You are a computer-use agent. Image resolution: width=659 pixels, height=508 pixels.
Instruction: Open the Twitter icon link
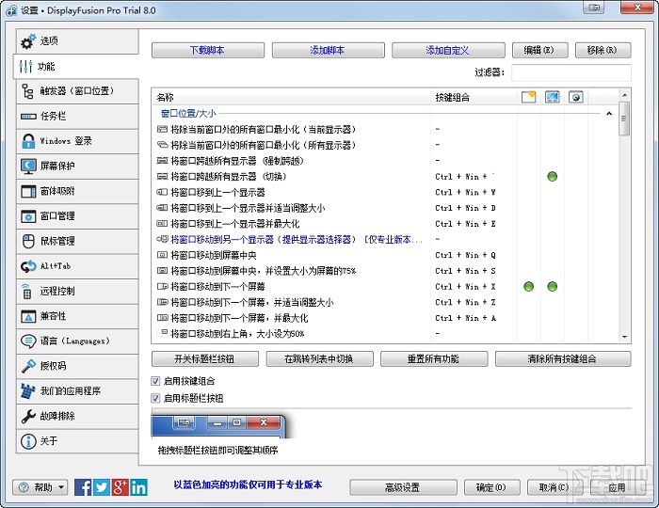(x=102, y=486)
